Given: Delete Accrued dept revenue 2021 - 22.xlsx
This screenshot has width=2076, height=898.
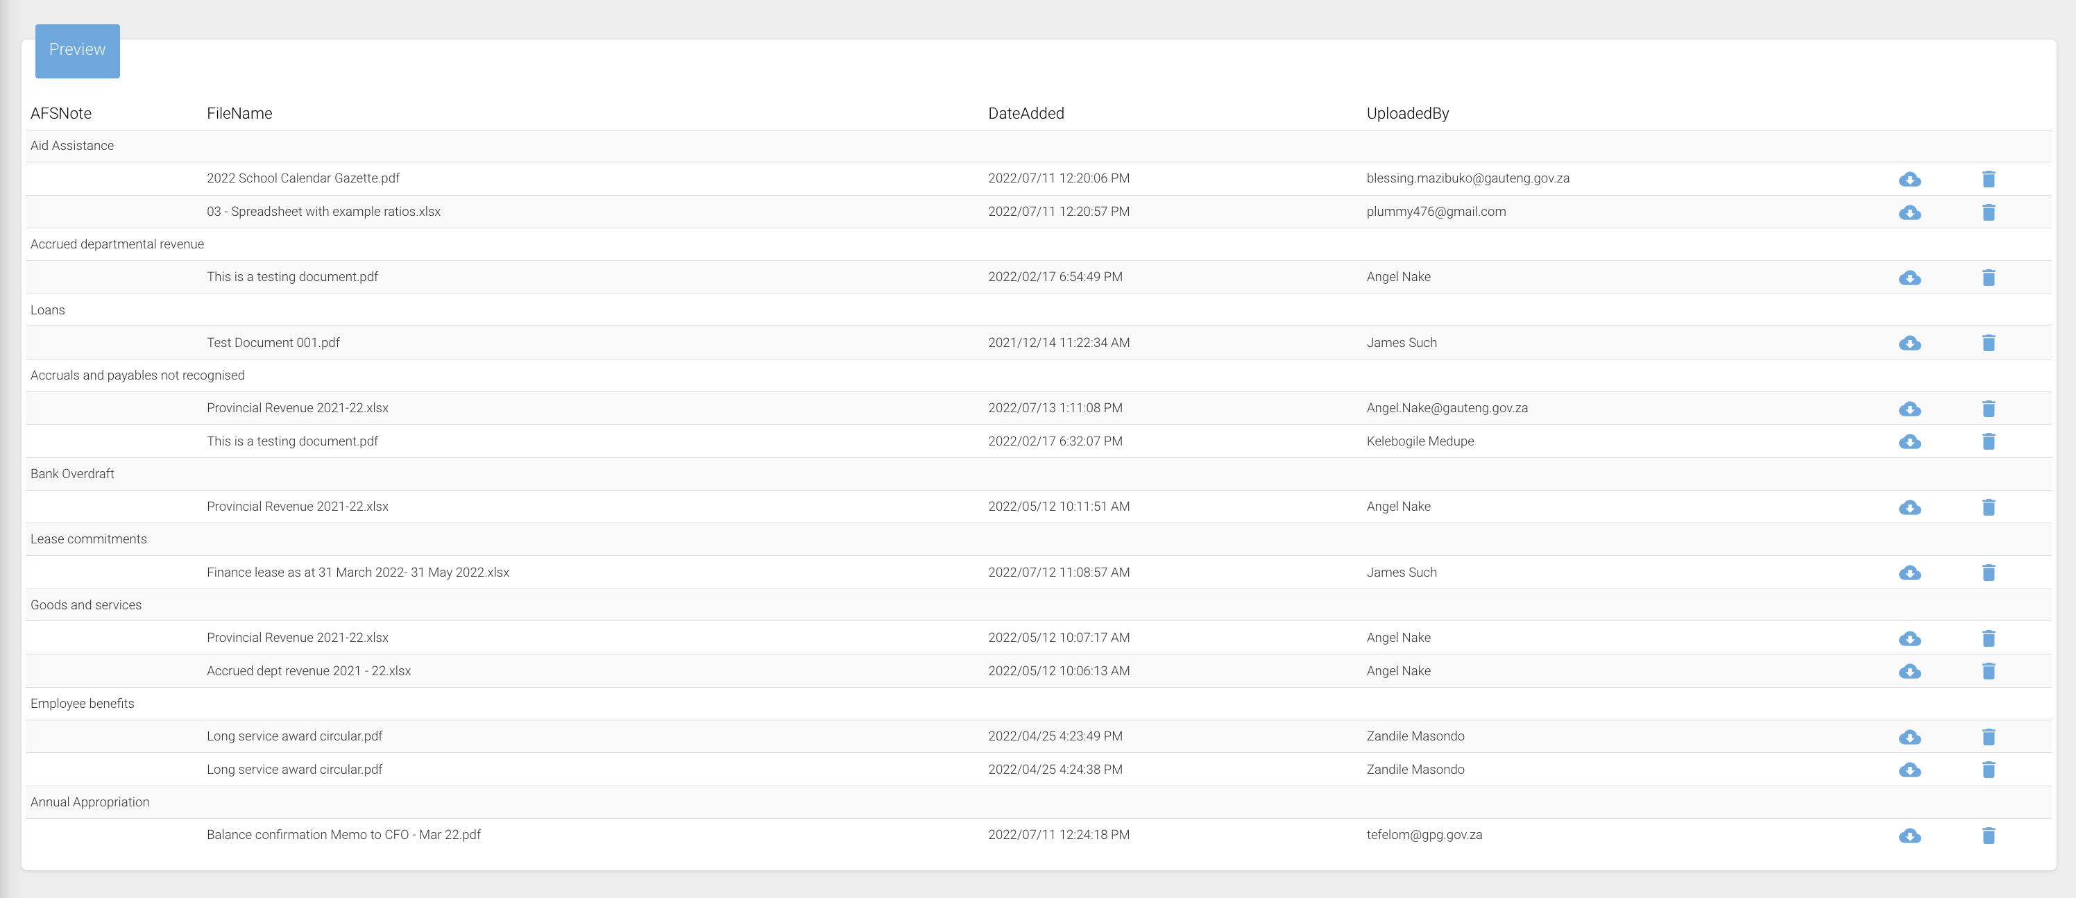Looking at the screenshot, I should (1988, 672).
